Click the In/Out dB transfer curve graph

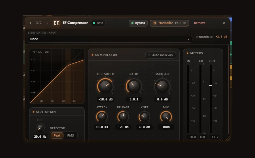click(x=57, y=76)
